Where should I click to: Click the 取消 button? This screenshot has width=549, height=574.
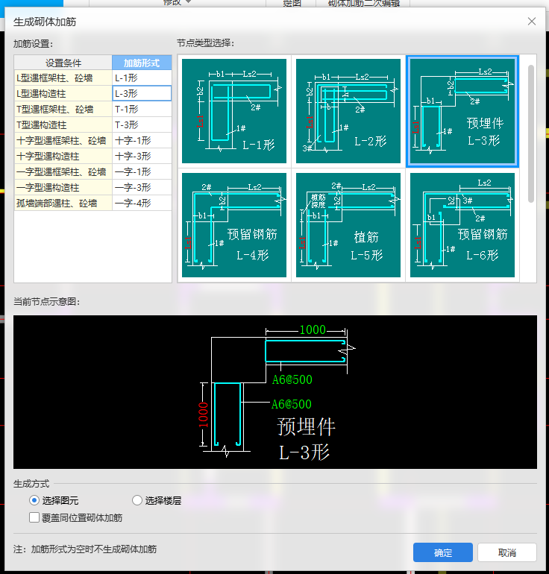click(507, 552)
